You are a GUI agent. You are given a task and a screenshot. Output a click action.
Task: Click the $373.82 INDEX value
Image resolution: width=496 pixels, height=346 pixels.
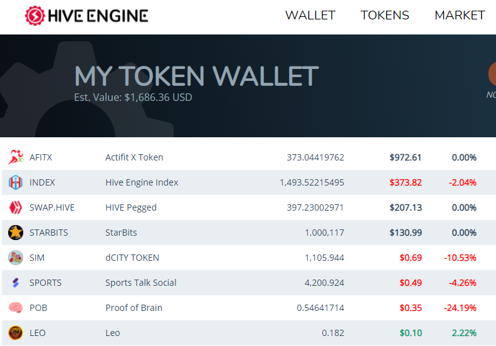[x=406, y=182]
